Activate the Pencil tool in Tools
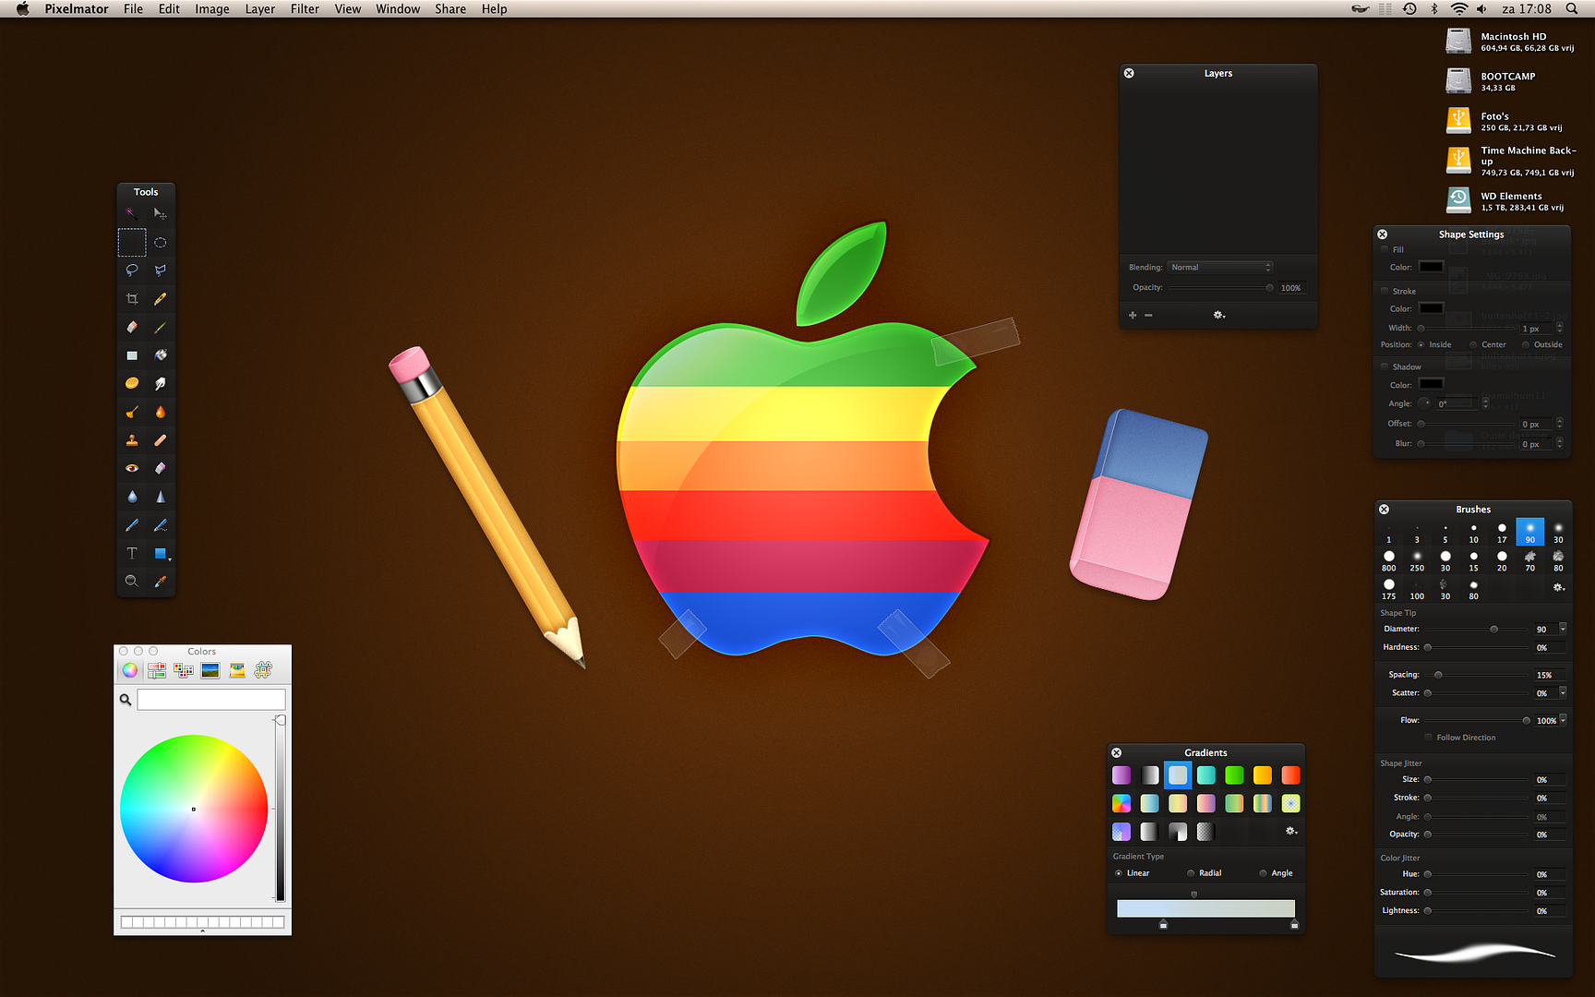Image resolution: width=1595 pixels, height=997 pixels. pos(160,299)
